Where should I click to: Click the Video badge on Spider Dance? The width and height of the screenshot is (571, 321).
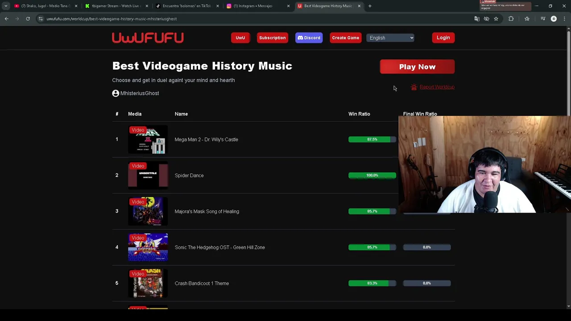tap(138, 166)
